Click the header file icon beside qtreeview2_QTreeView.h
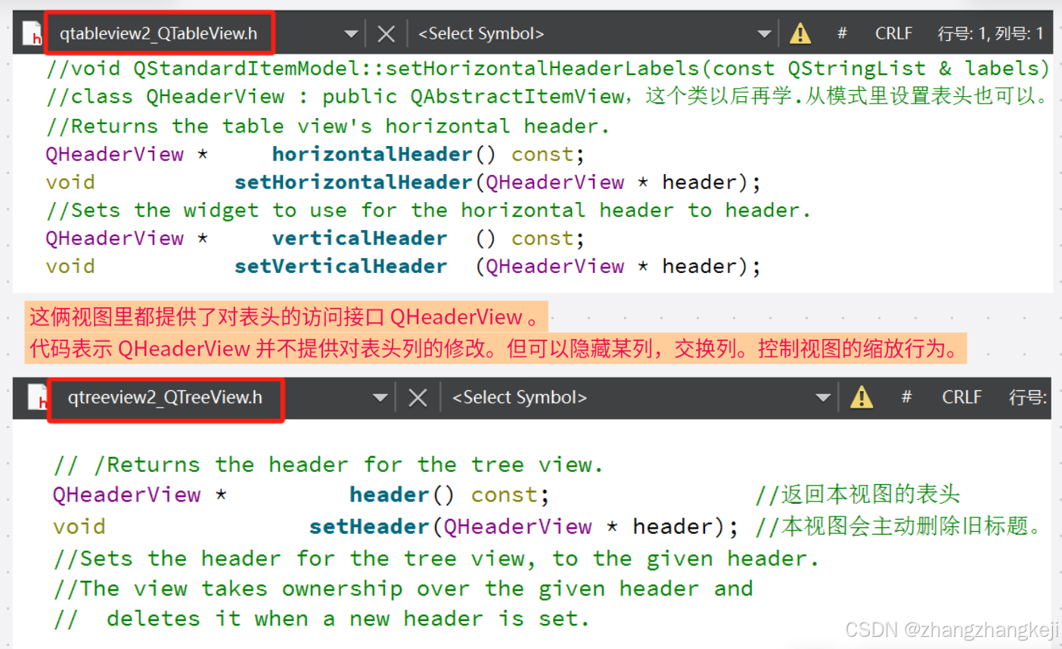The width and height of the screenshot is (1062, 649). pyautogui.click(x=37, y=397)
